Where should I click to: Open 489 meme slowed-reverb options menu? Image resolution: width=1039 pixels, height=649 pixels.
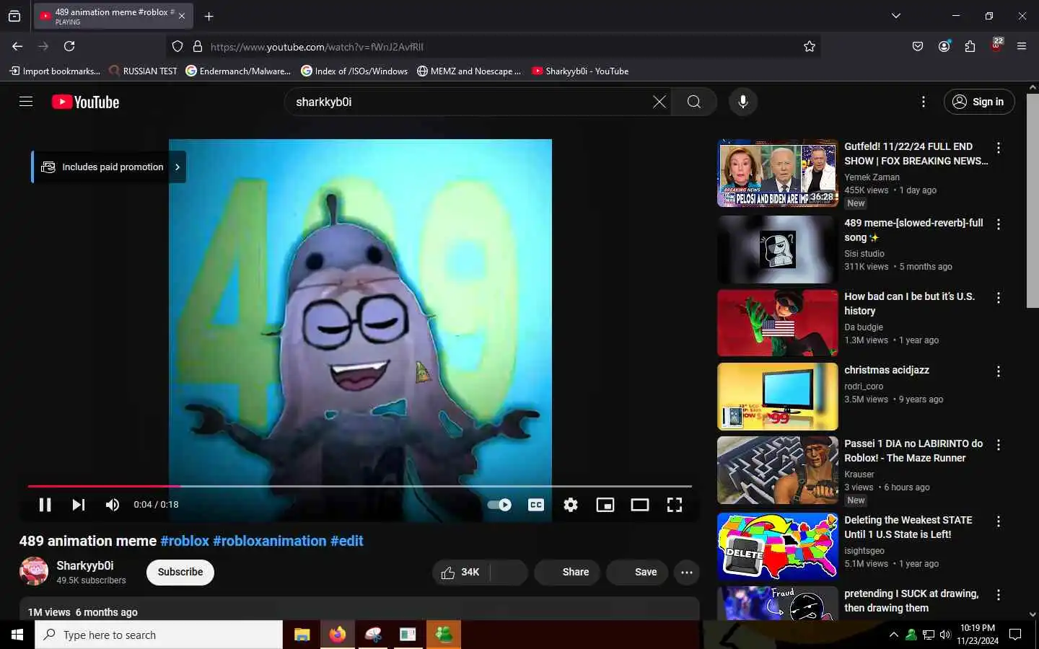click(x=999, y=224)
